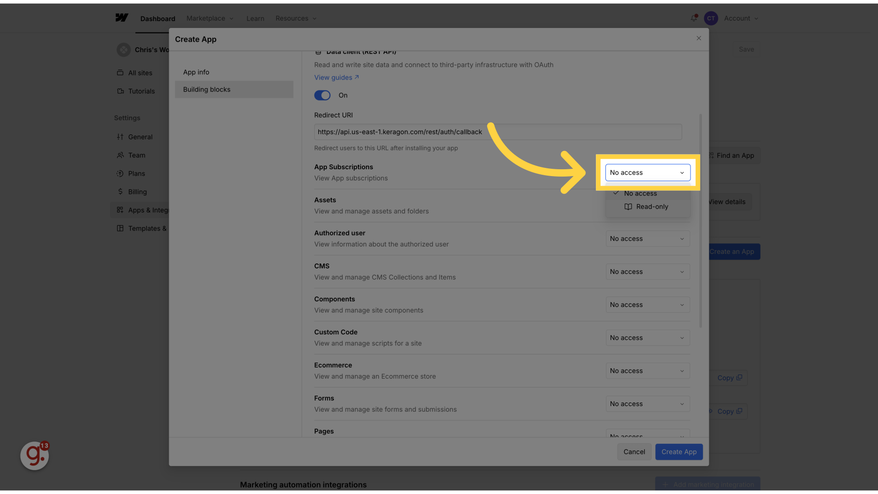The image size is (878, 494).
Task: Click the external-link arrow on View guides
Action: coord(357,77)
